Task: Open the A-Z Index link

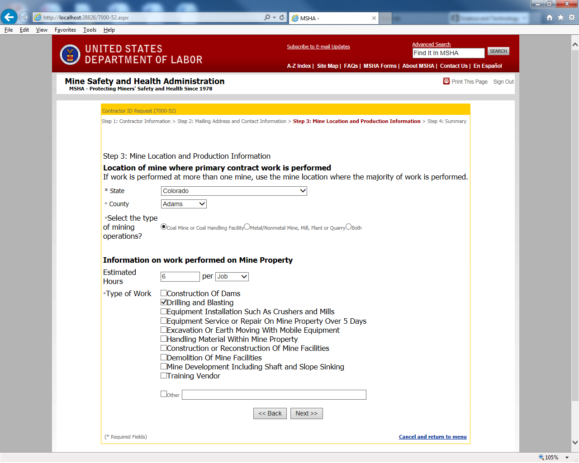Action: point(299,66)
